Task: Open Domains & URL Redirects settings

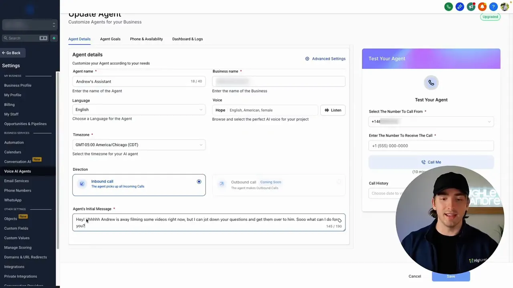Action: coord(25,257)
